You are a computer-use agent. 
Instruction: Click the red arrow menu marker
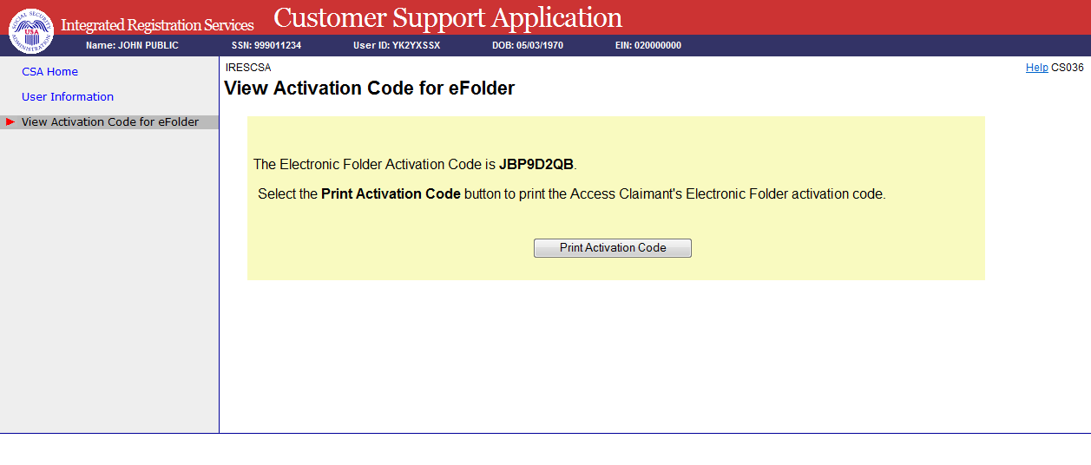(10, 122)
